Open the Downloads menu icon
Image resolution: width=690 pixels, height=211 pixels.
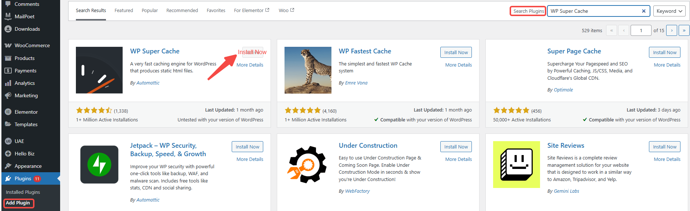8,29
